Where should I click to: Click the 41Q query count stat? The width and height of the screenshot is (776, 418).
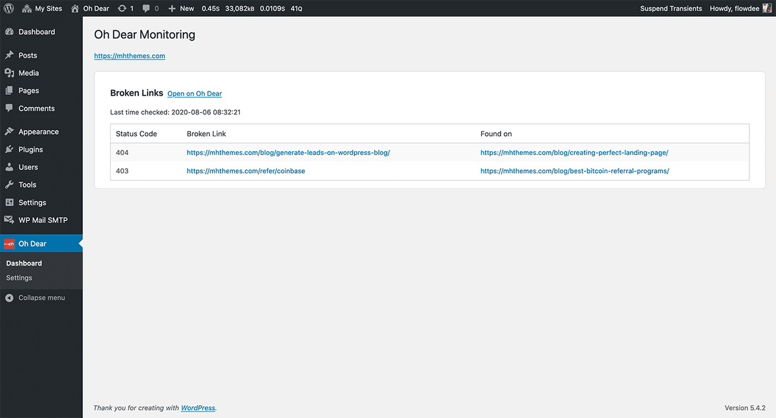coord(296,8)
